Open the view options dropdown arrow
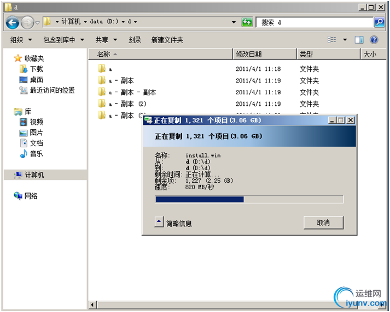 (345, 40)
